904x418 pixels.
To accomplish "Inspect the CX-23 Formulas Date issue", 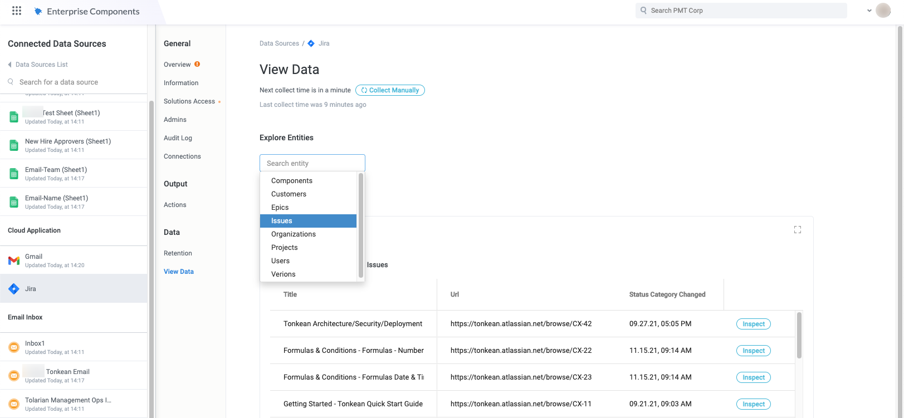I will point(754,377).
